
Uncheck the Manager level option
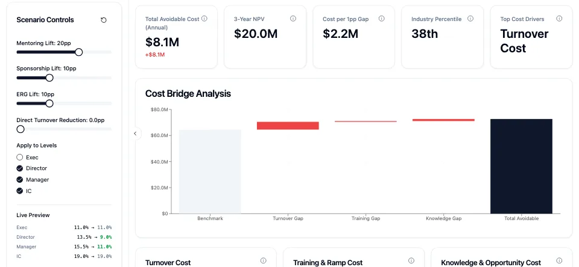19,180
